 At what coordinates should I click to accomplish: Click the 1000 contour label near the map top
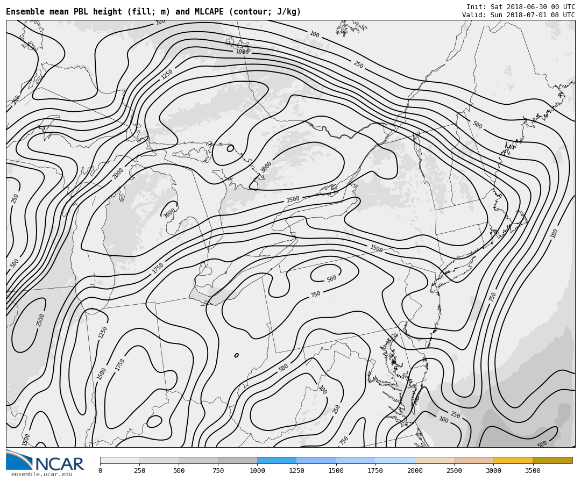pos(242,52)
